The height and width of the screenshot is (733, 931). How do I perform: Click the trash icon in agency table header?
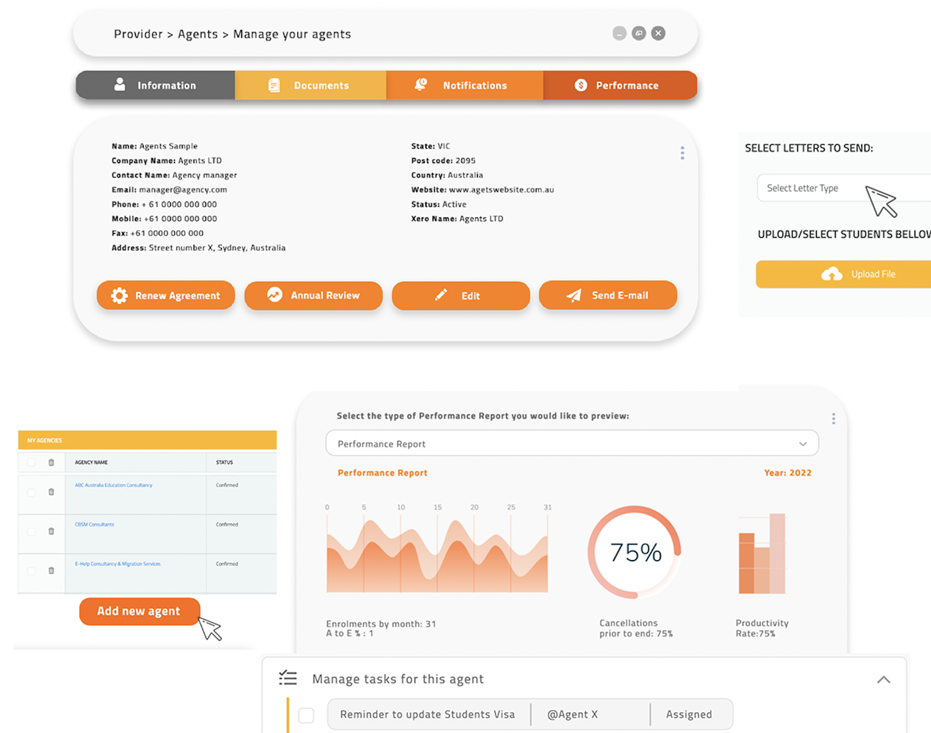tap(51, 462)
